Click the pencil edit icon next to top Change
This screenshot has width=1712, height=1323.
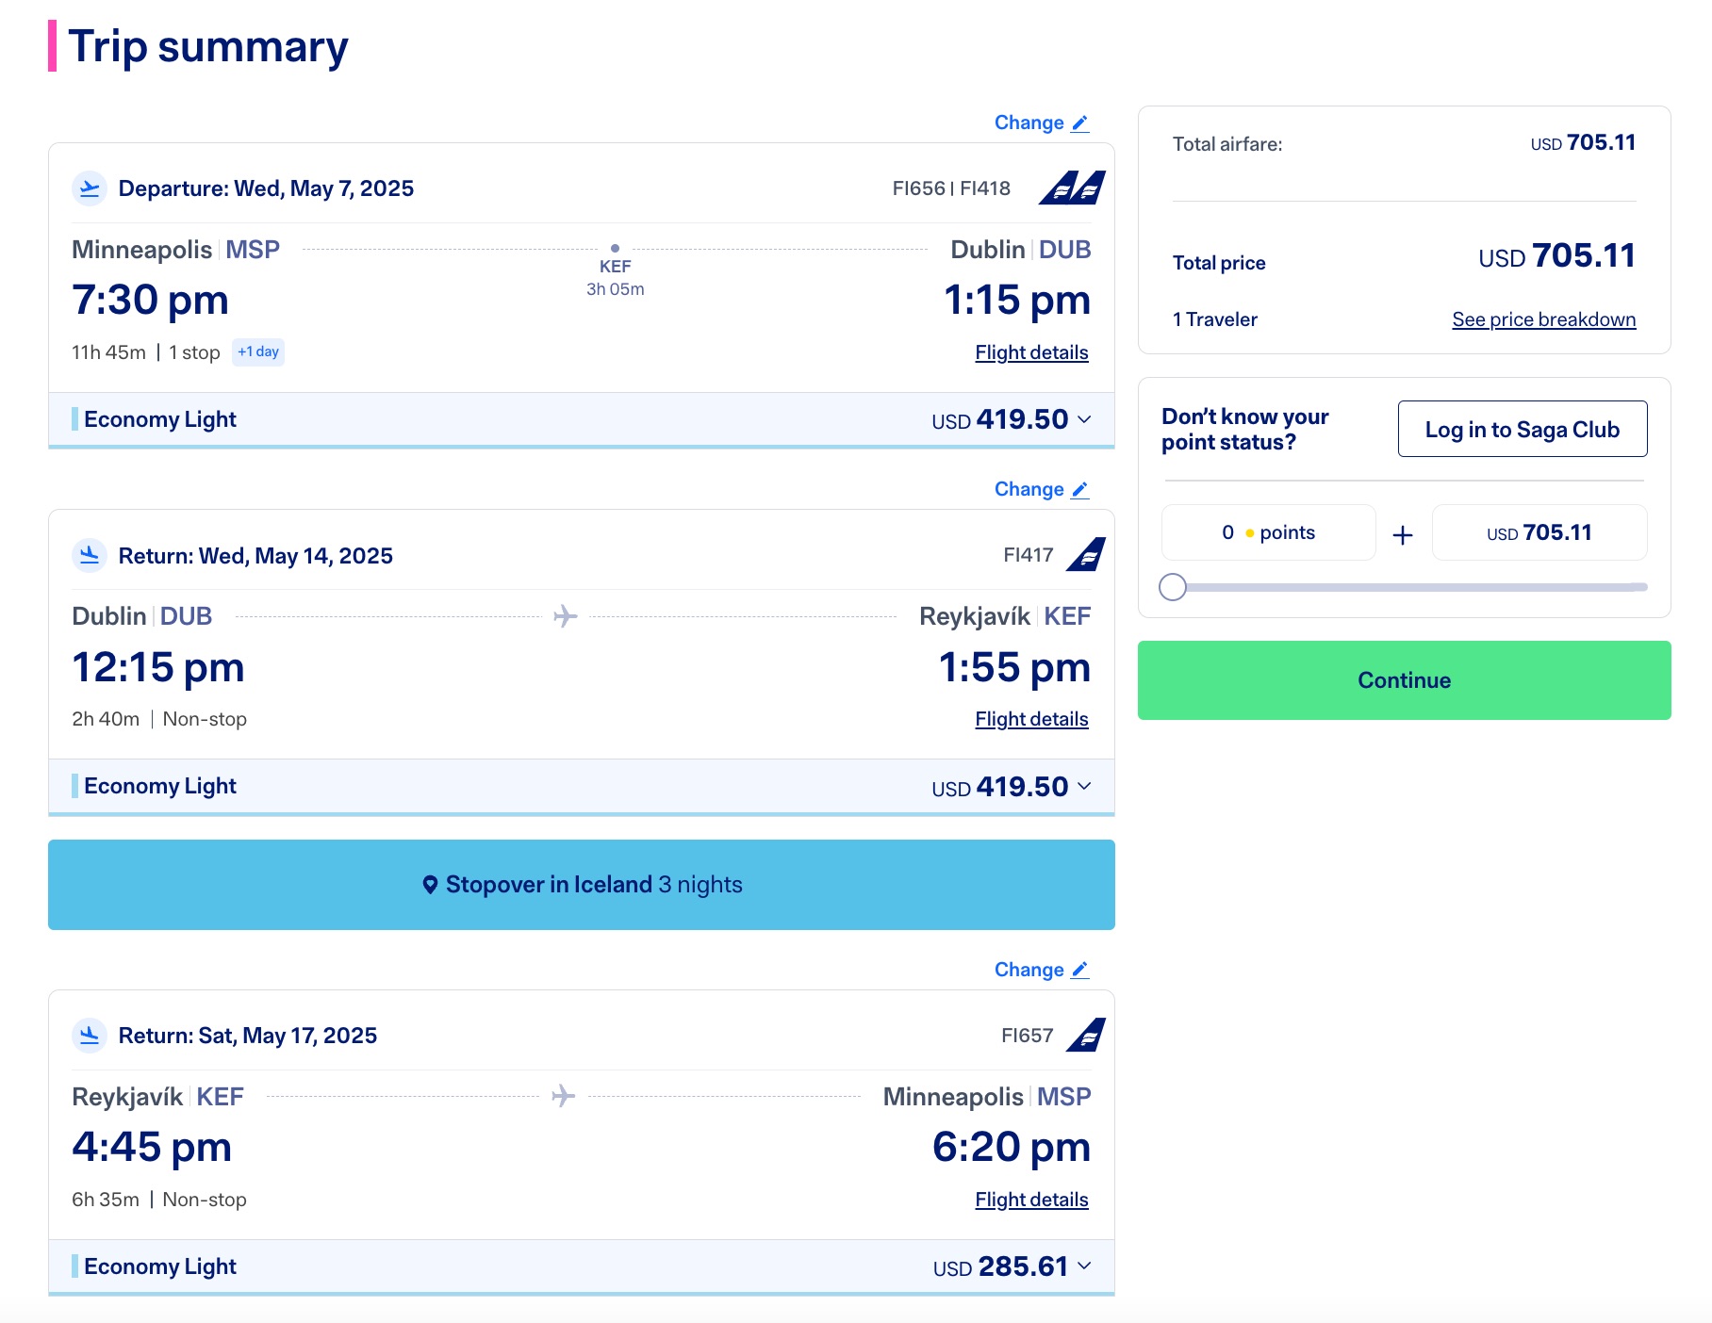pyautogui.click(x=1080, y=122)
